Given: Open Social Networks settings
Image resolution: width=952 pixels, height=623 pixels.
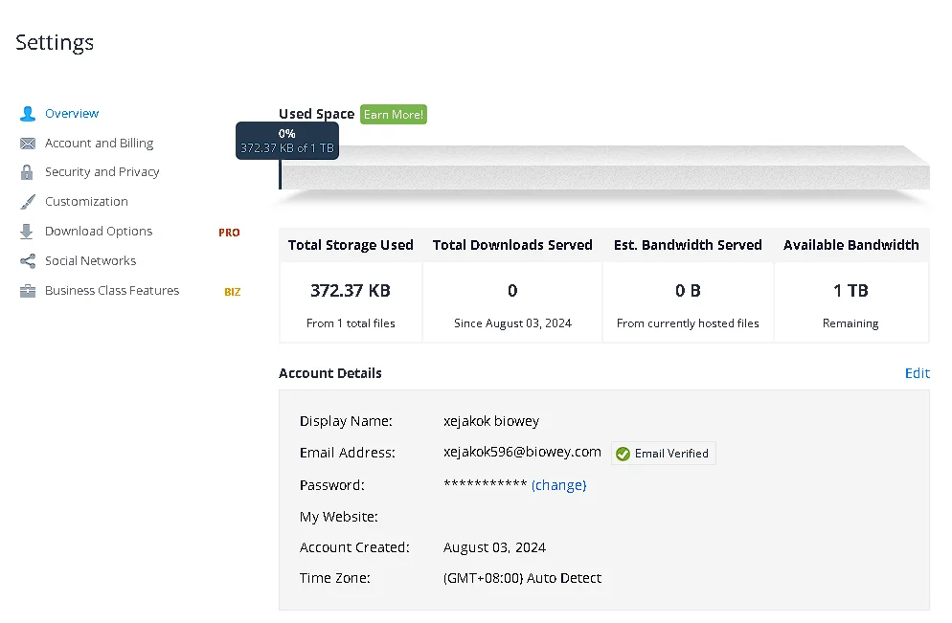Looking at the screenshot, I should point(90,261).
